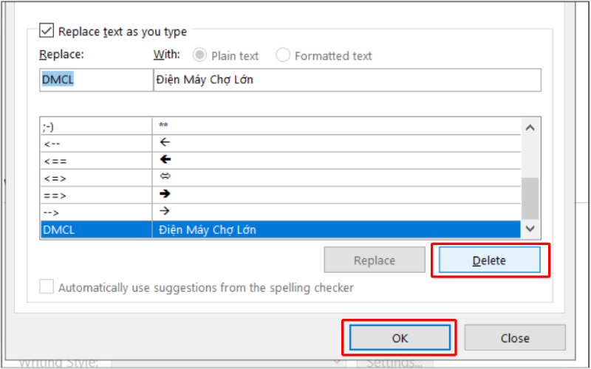Select the --> right arrow entry
The width and height of the screenshot is (591, 369).
tap(281, 213)
